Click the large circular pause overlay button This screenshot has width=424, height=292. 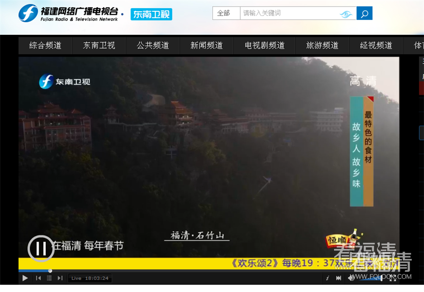(41, 248)
